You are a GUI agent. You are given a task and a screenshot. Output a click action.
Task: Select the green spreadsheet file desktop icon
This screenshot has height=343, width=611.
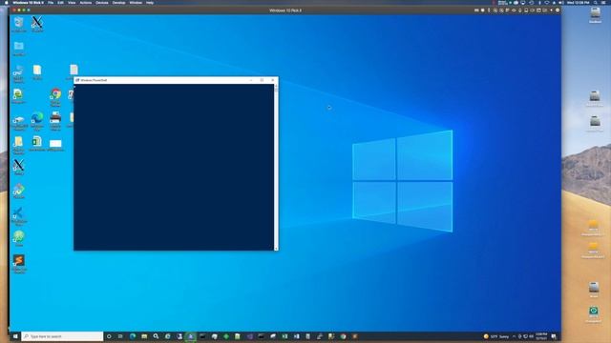[37, 144]
